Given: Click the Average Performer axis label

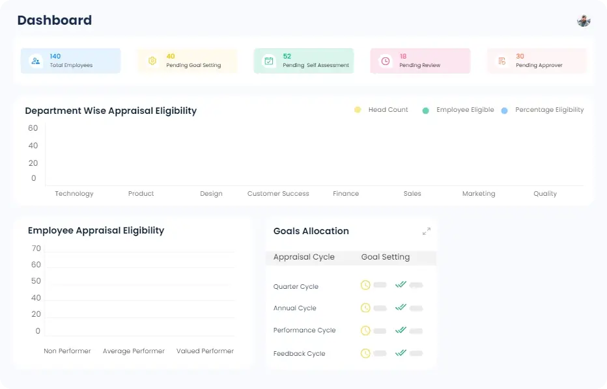Looking at the screenshot, I should click(x=134, y=351).
